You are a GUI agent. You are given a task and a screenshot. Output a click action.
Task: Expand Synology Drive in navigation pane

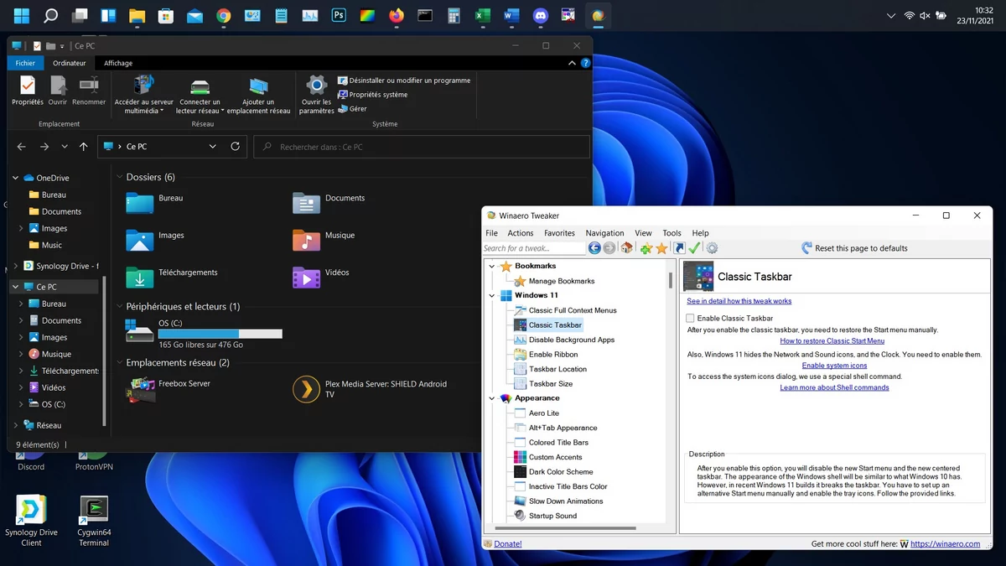tap(15, 266)
